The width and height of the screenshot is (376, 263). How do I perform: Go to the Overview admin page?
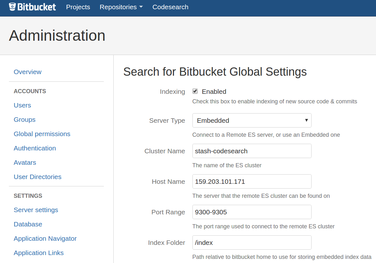coord(28,72)
